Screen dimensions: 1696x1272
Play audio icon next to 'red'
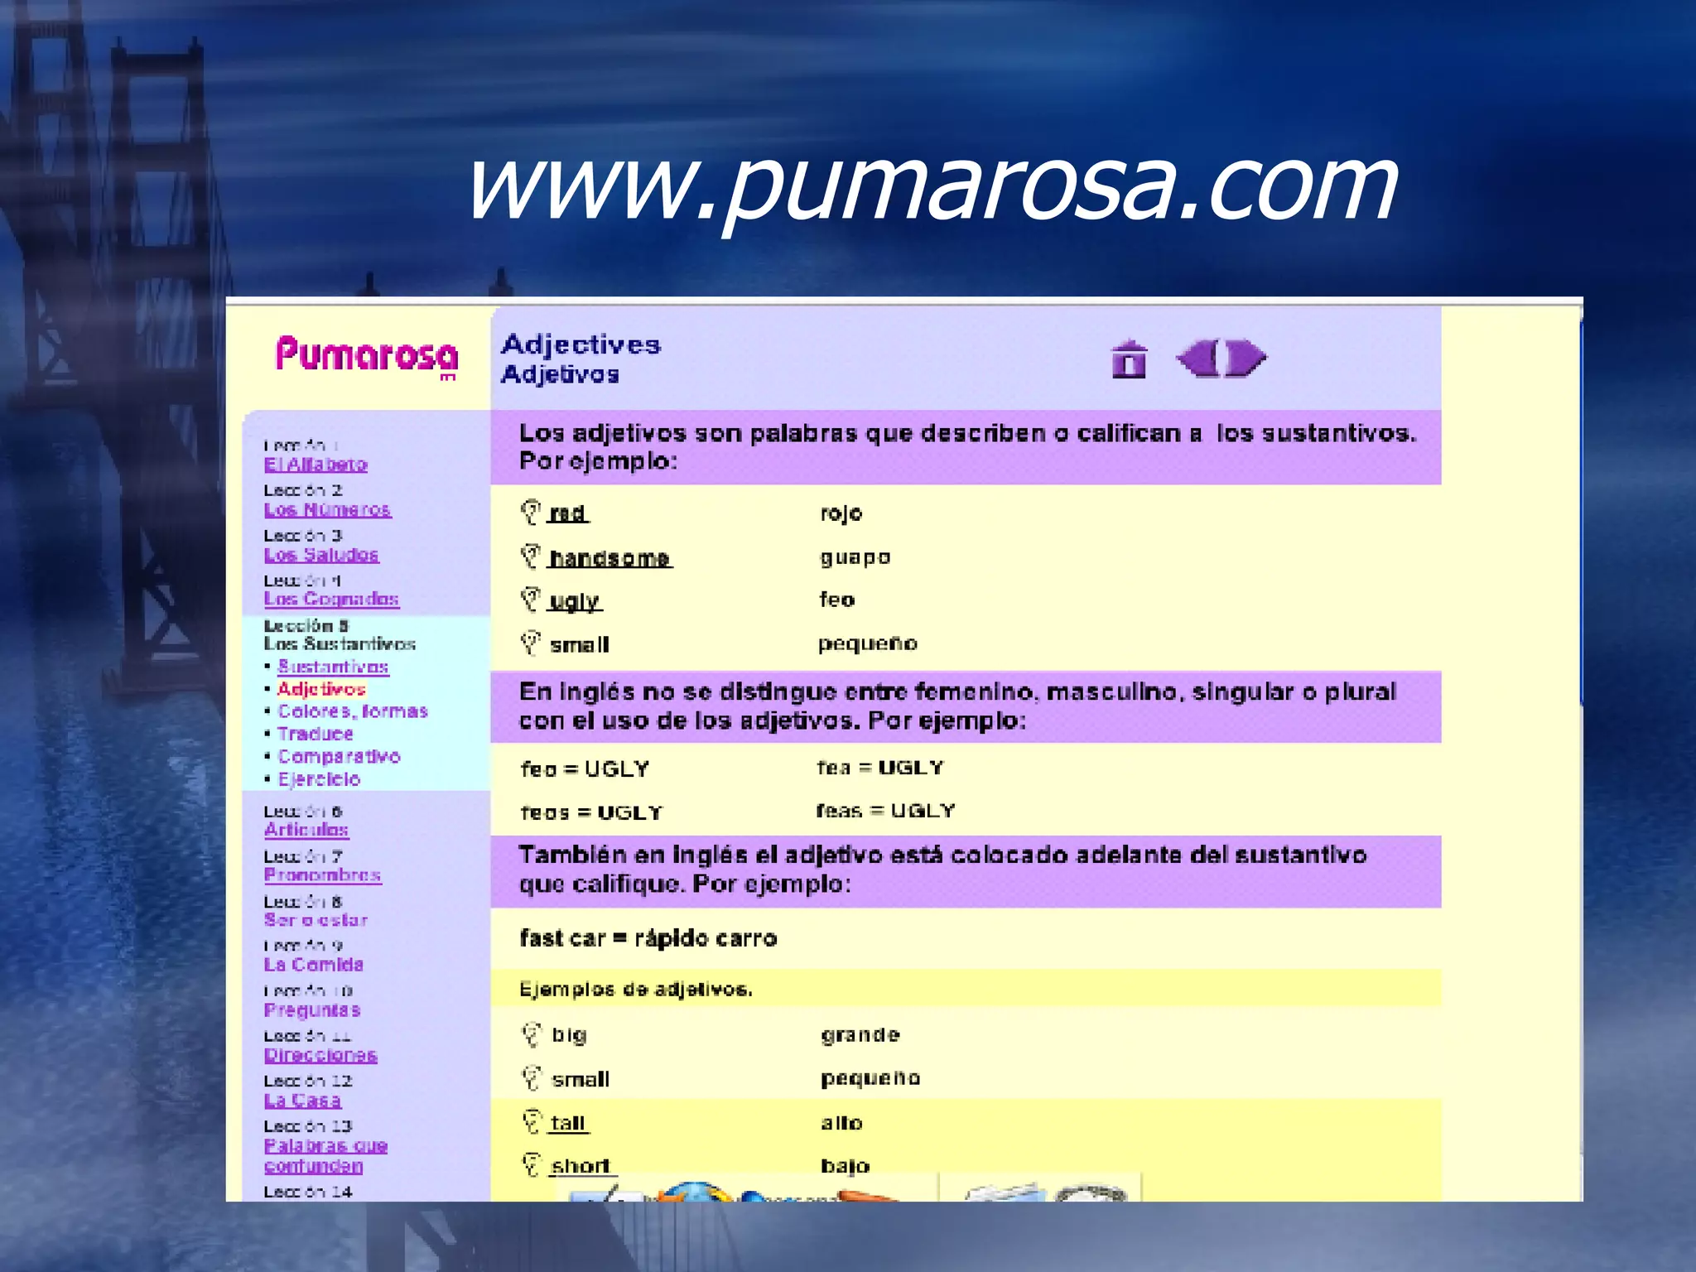[531, 513]
